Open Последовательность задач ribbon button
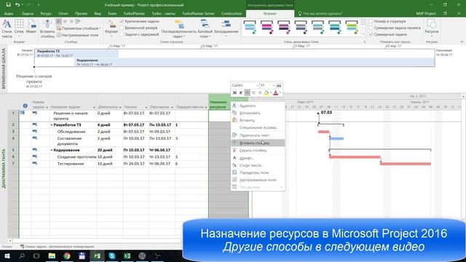Screen dimensions: 466x262 [178, 28]
